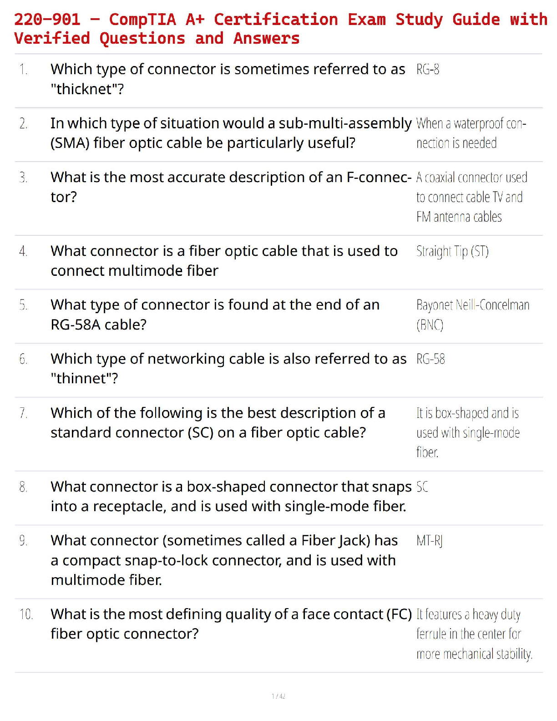Select the coaxial connector cable TV answer
The width and height of the screenshot is (557, 721).
pos(471,197)
